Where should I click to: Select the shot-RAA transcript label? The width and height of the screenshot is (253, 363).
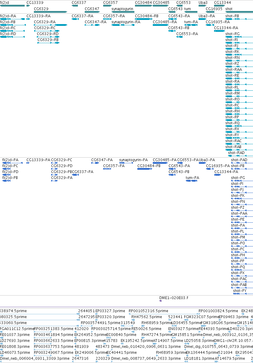pyautogui.click(x=234, y=69)
